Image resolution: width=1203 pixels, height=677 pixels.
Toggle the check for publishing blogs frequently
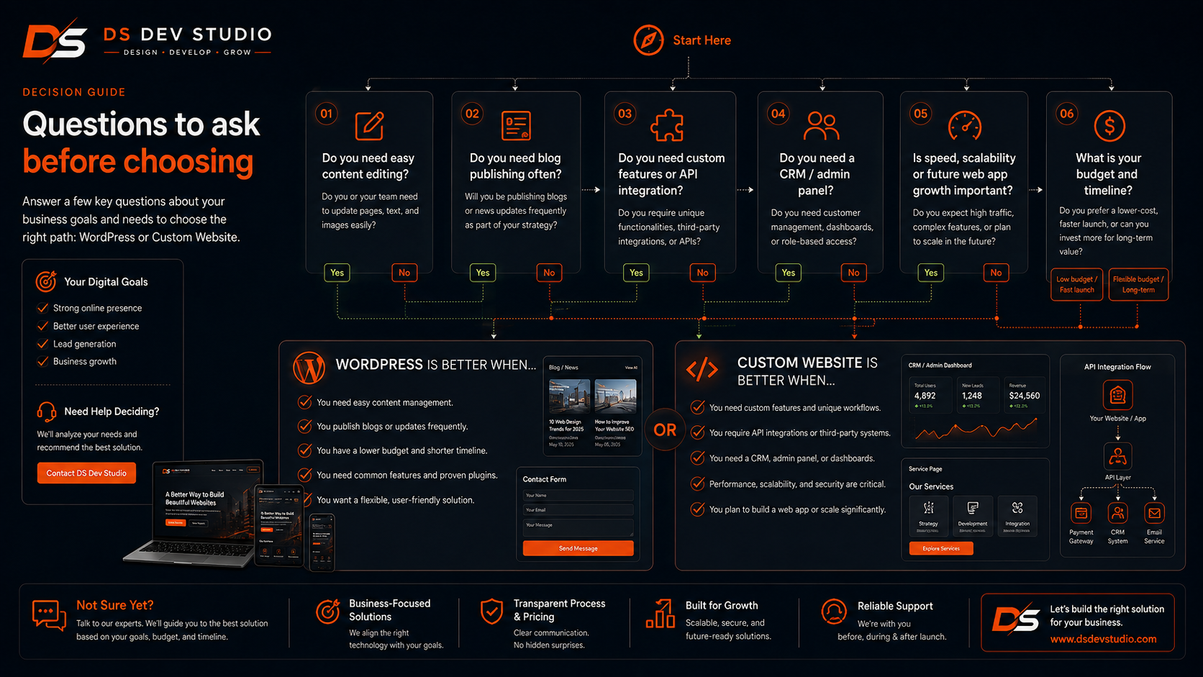[305, 426]
